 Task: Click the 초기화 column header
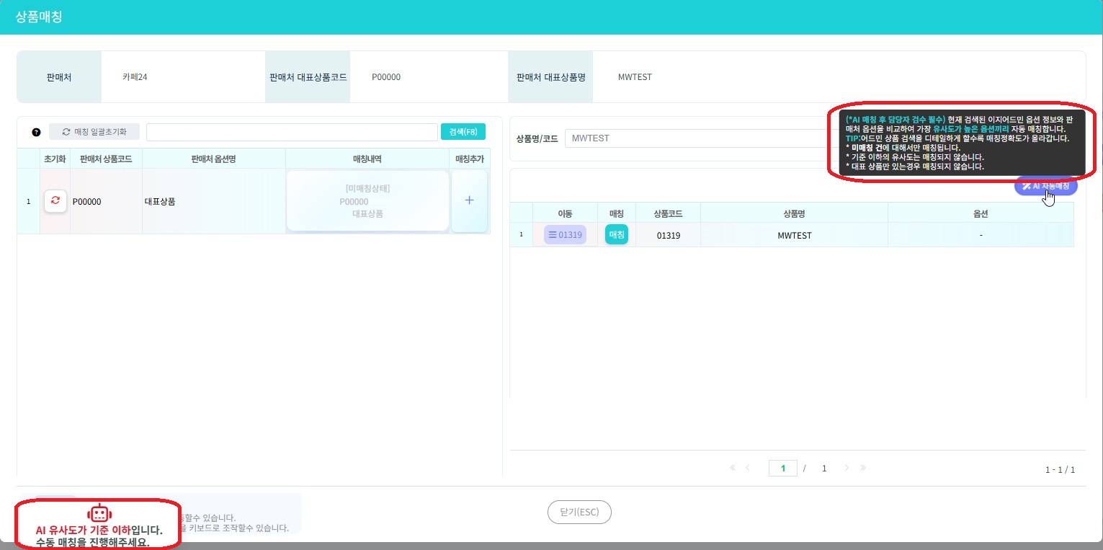tap(55, 159)
